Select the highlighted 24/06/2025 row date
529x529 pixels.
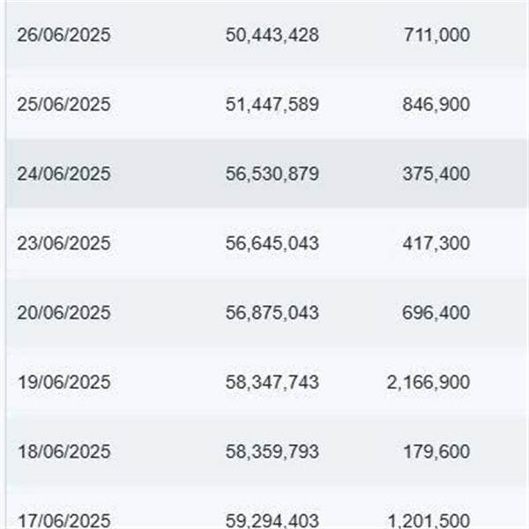63,174
